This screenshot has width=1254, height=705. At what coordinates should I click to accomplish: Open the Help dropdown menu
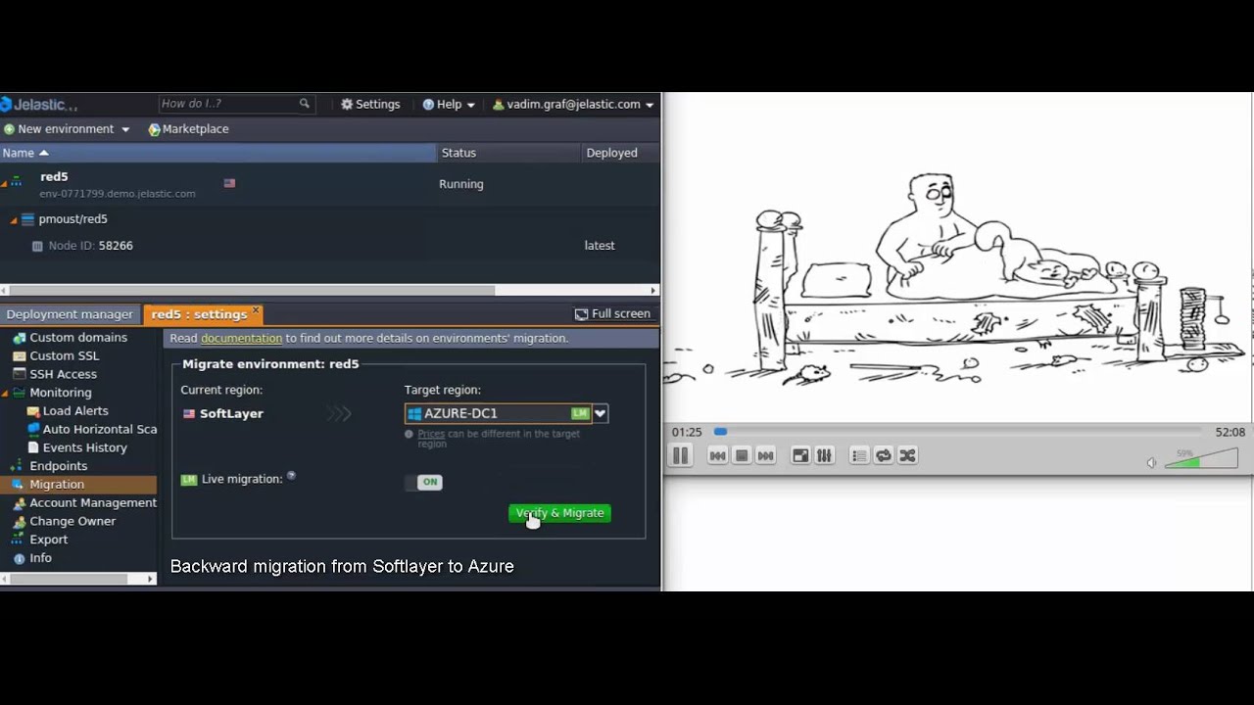pyautogui.click(x=449, y=104)
